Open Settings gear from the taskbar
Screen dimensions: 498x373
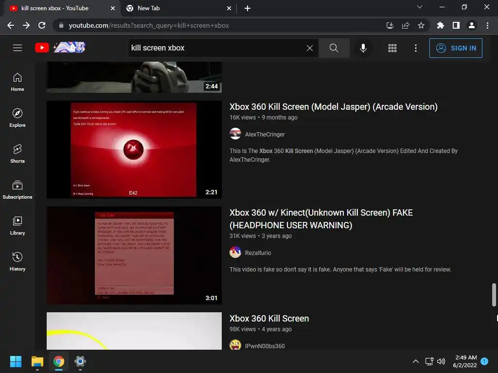[x=80, y=361]
